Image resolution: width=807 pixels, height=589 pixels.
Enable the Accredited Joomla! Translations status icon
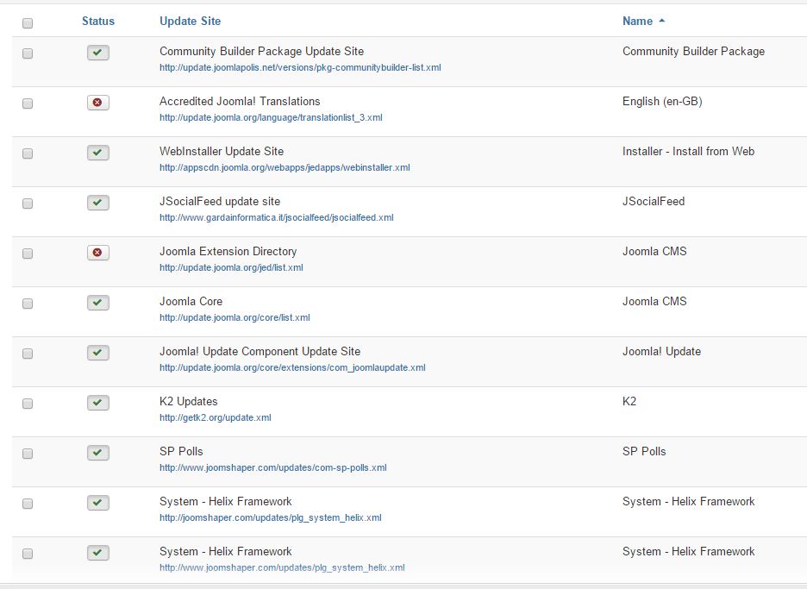click(x=97, y=103)
